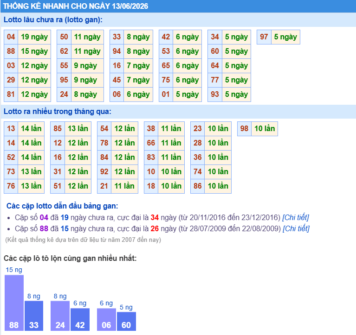356x335 pixels.
Task: Select lotto gan number 65
Action: pos(166,66)
